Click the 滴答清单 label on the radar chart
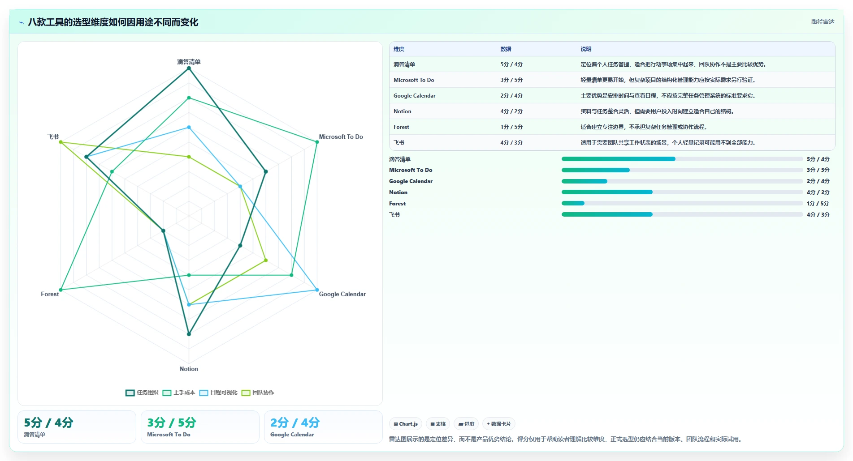This screenshot has height=461, width=853. point(189,62)
